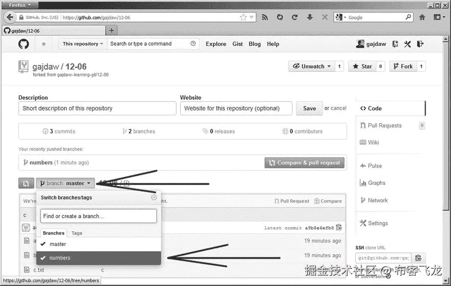
Task: Open account settings tools icon
Action: (407, 44)
